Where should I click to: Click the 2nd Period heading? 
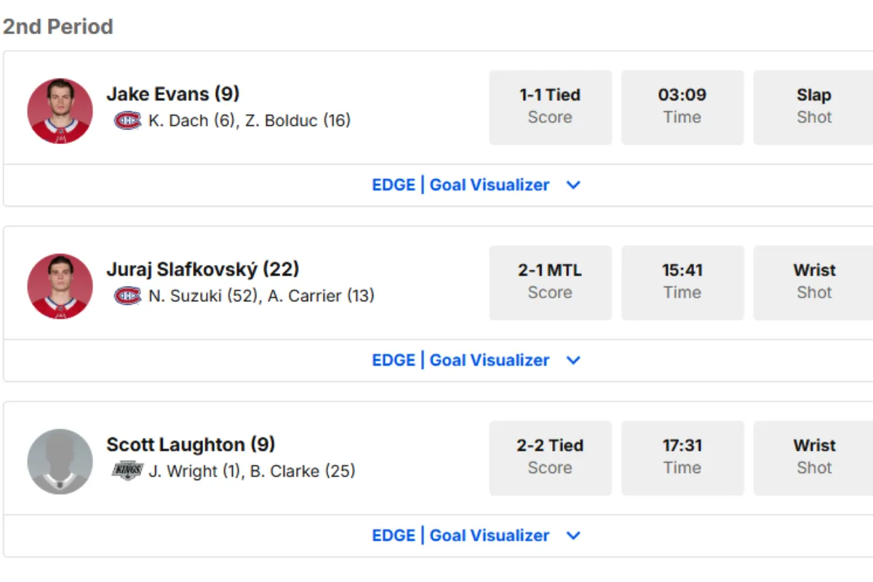click(x=58, y=27)
